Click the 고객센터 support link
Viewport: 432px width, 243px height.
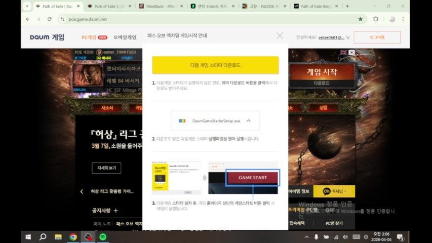[x=127, y=58]
